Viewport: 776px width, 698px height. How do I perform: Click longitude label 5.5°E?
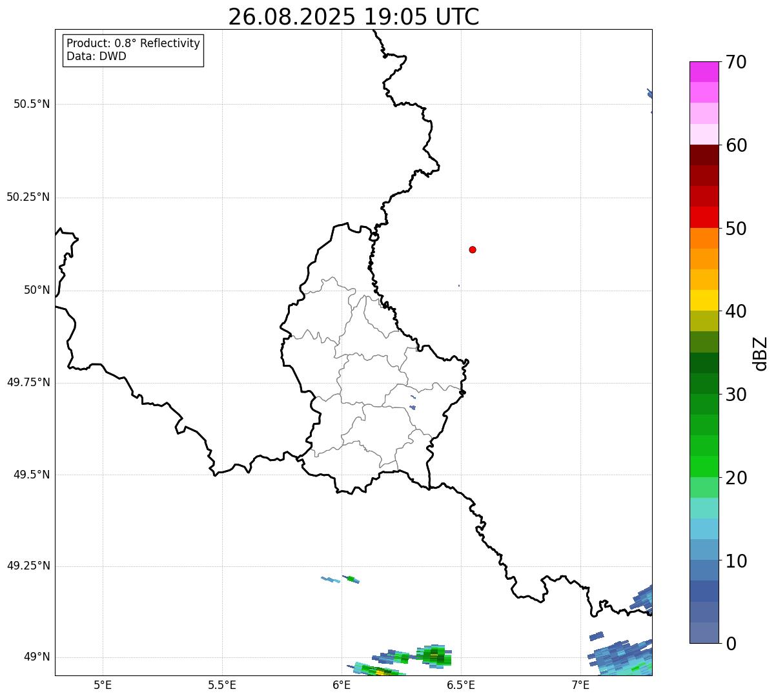[222, 684]
